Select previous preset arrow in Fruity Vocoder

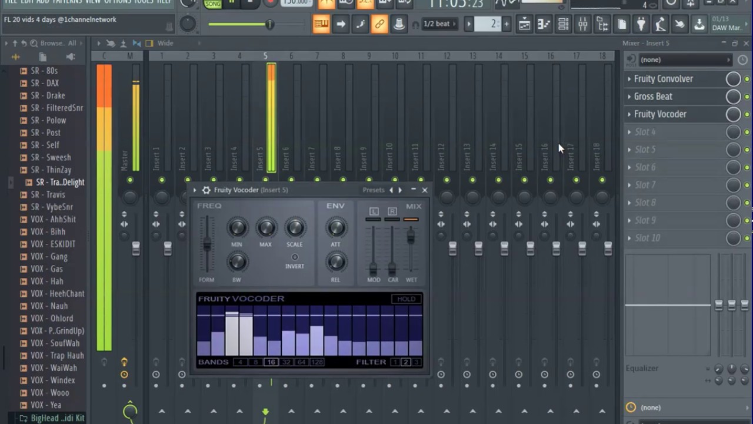[391, 190]
